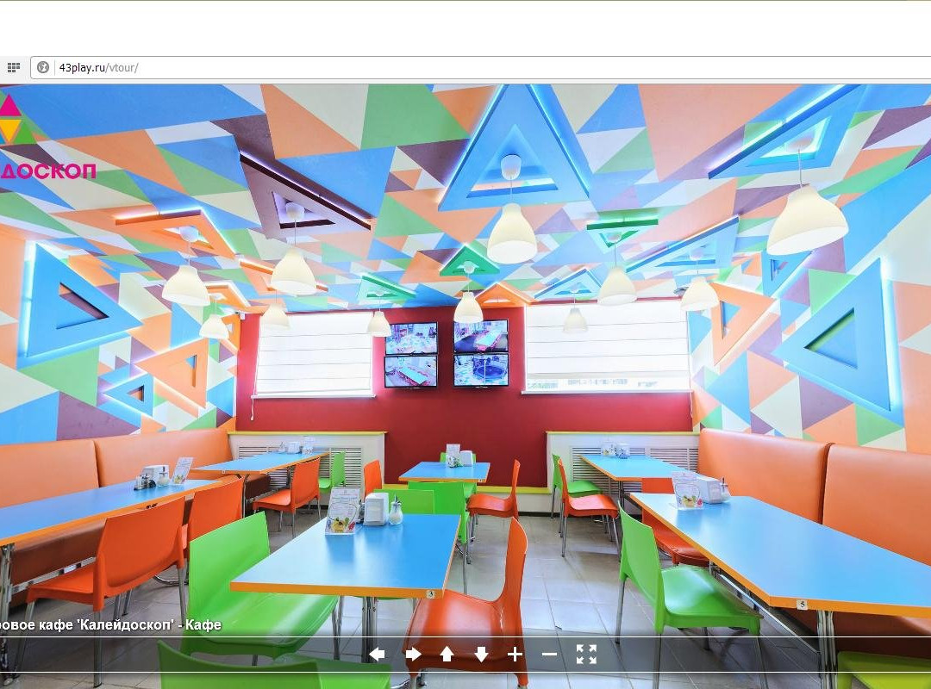Click the bottom-right wall TV screen

click(x=481, y=369)
